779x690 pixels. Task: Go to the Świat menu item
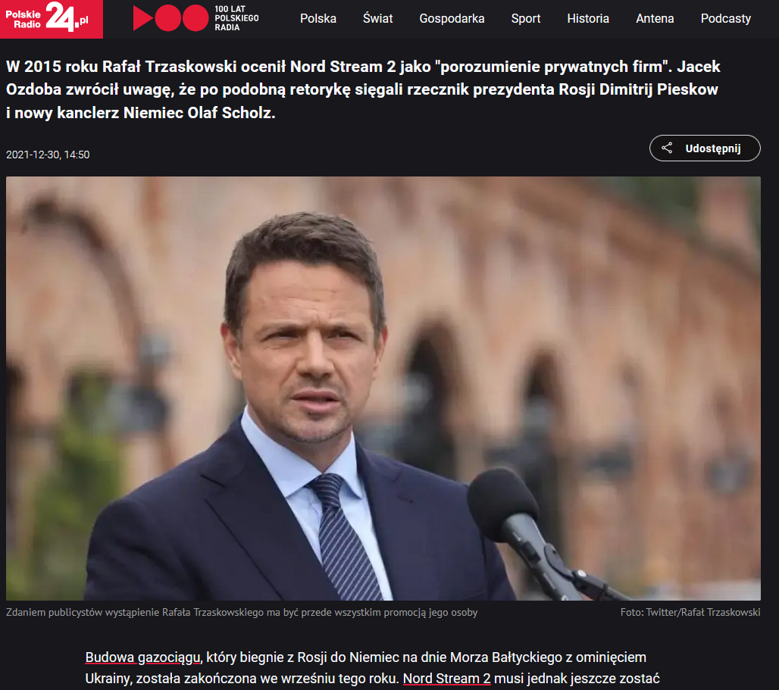click(377, 19)
